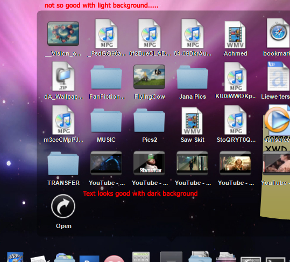Open the m3ceCMpPJ MPG file

coord(63,120)
